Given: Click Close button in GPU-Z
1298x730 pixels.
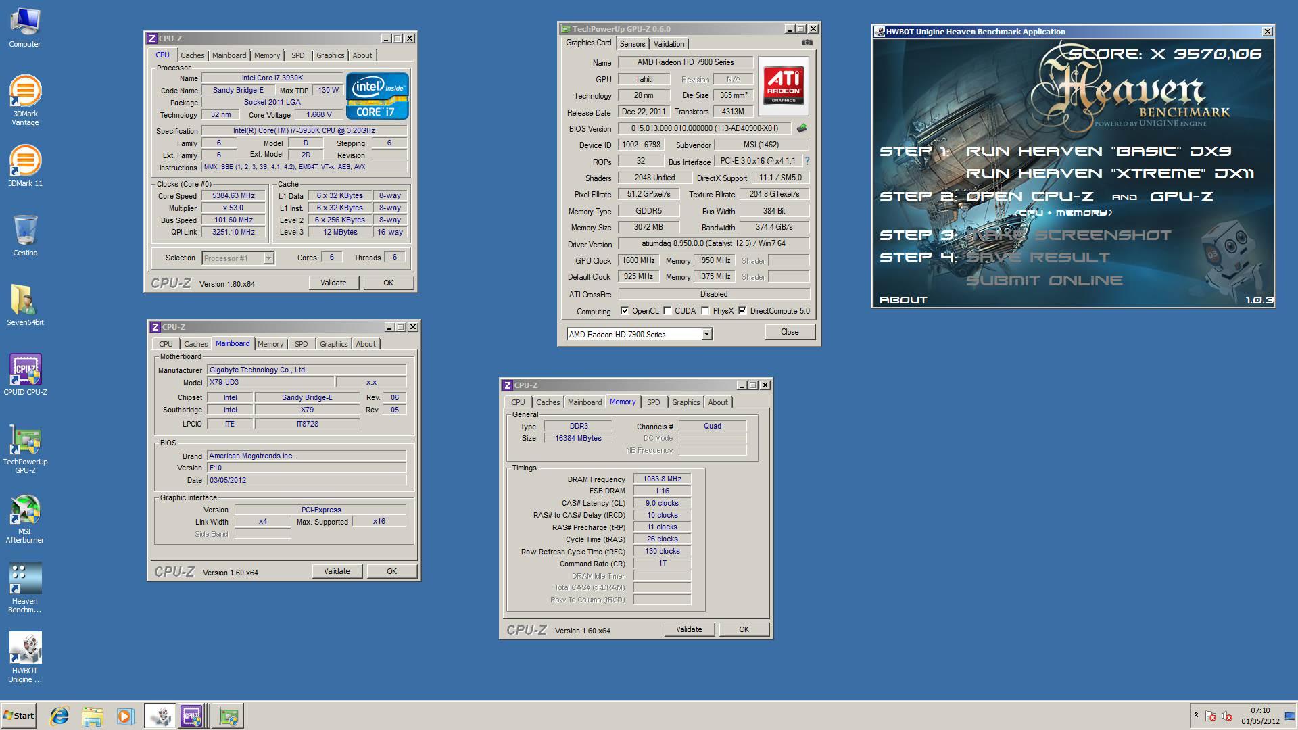Looking at the screenshot, I should pyautogui.click(x=790, y=332).
